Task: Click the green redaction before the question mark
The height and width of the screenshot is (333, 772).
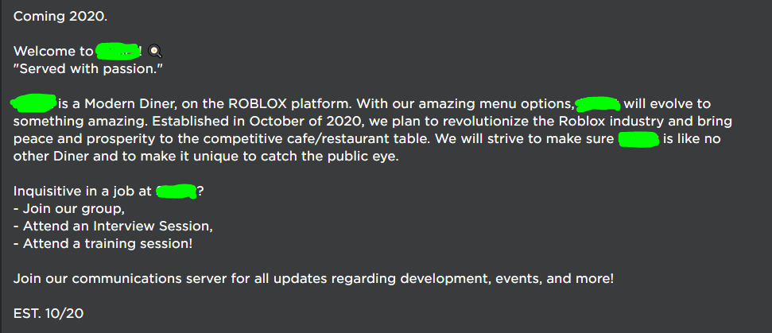Action: (177, 192)
